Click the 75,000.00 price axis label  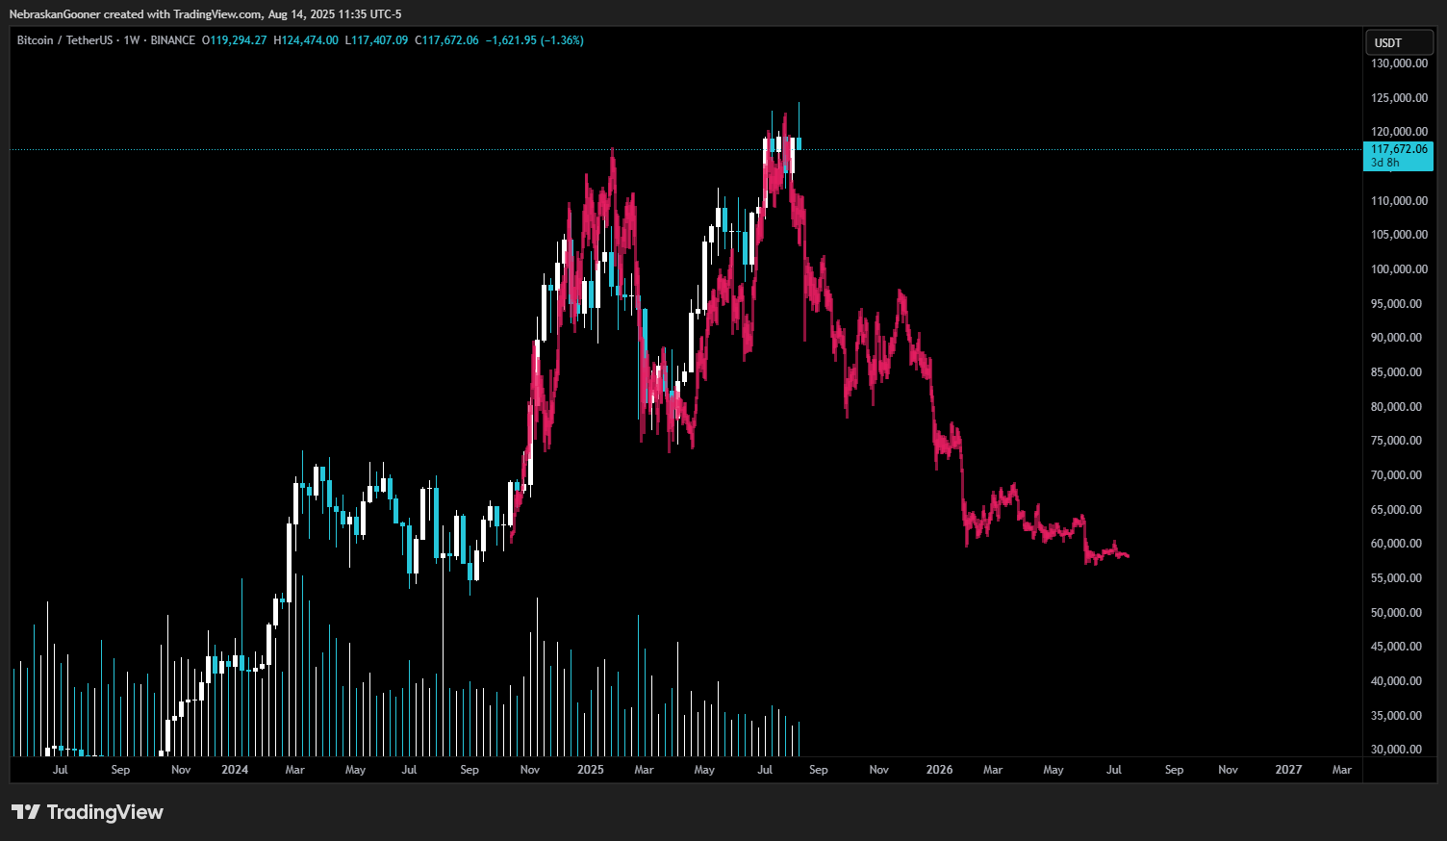tap(1396, 441)
